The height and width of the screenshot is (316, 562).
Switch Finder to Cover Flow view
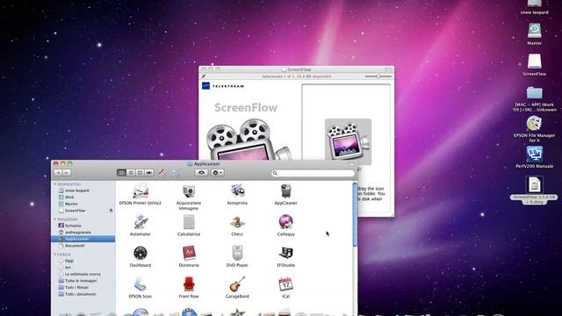[x=149, y=173]
